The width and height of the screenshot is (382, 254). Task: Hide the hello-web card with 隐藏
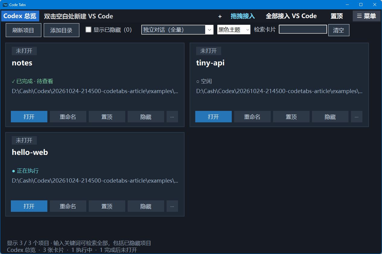click(146, 206)
